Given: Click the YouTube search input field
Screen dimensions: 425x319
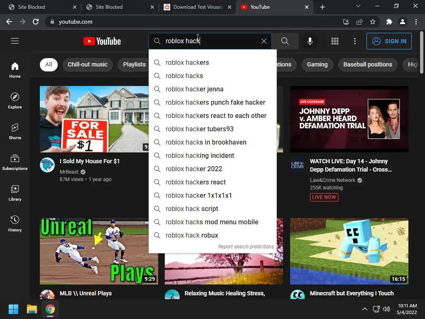Looking at the screenshot, I should 210,41.
